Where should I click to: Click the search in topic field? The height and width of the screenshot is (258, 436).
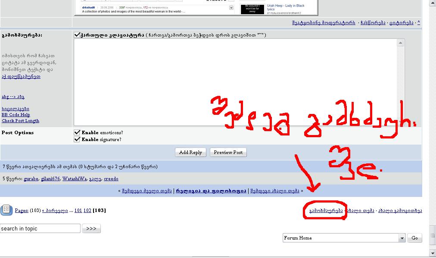point(40,228)
